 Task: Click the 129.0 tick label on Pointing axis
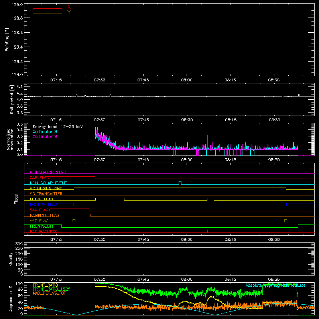tap(17, 5)
